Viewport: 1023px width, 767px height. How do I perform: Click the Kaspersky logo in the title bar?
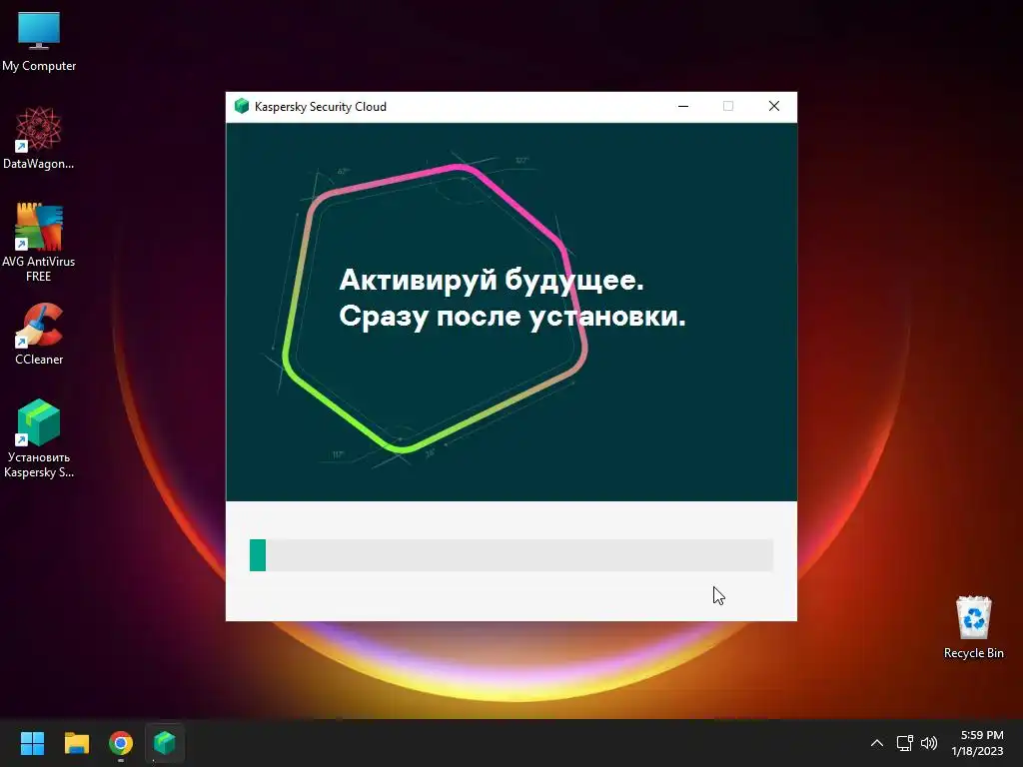click(242, 106)
